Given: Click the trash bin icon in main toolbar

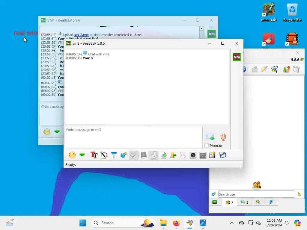Looking at the screenshot, I should (297, 69).
